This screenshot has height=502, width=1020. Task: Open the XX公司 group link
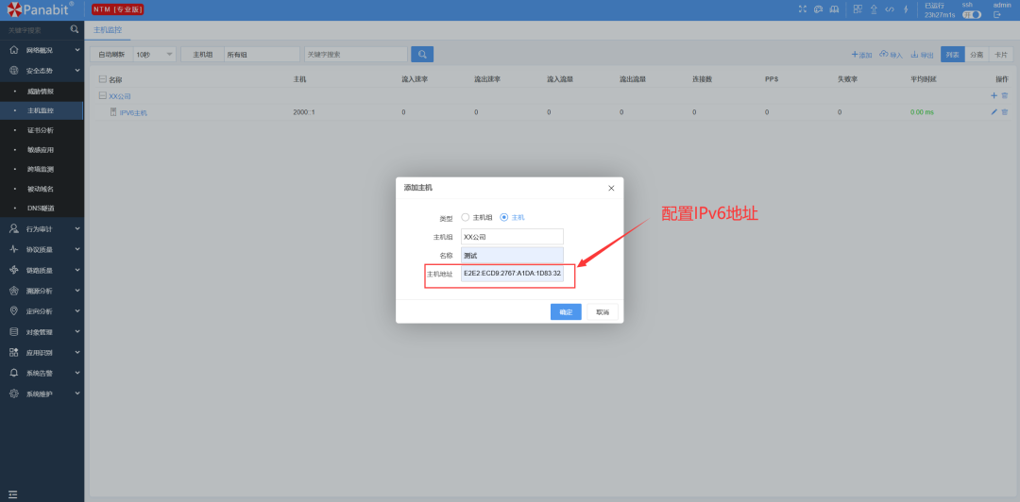pos(120,96)
